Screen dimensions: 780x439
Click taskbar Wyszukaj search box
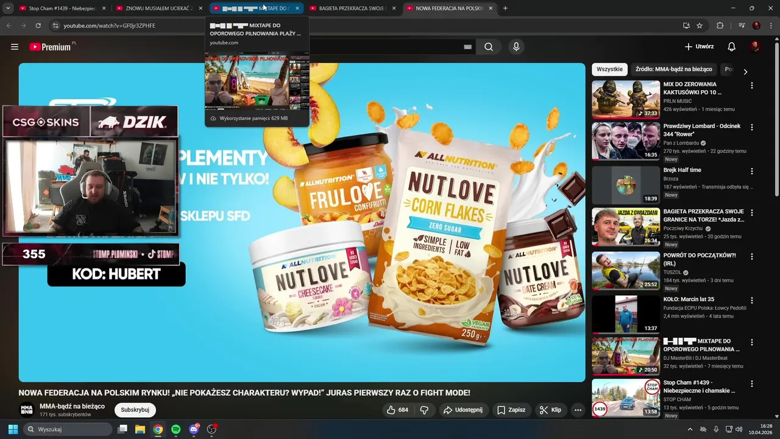68,429
